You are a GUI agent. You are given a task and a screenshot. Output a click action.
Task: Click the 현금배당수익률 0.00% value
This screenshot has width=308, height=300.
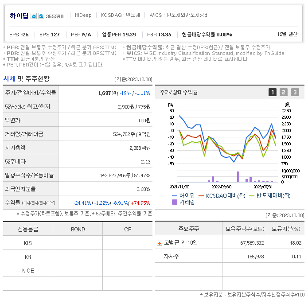[207, 35]
